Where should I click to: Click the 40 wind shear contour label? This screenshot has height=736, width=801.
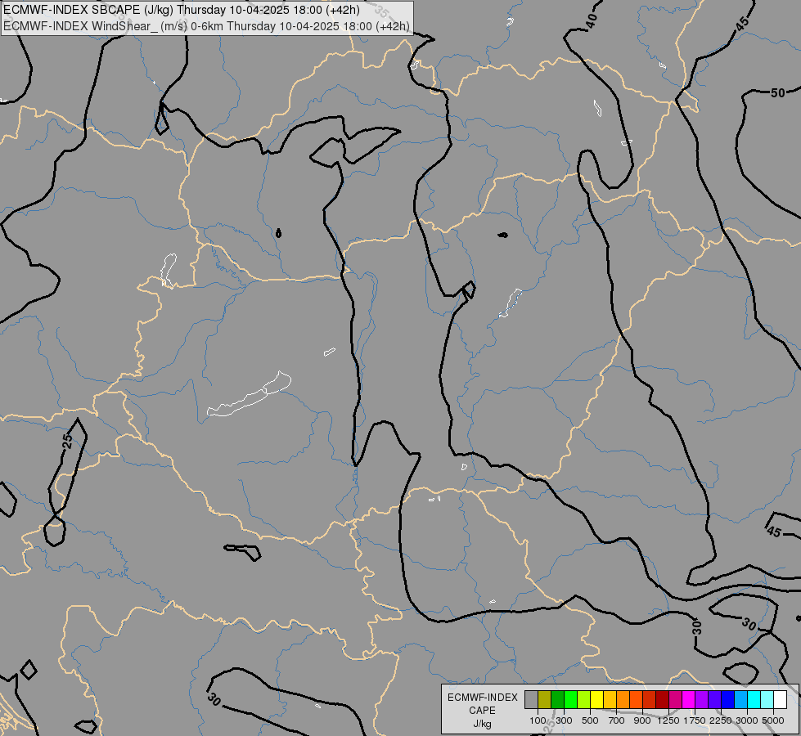[591, 20]
